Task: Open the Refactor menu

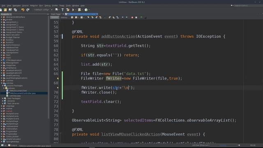Action: coord(34,5)
